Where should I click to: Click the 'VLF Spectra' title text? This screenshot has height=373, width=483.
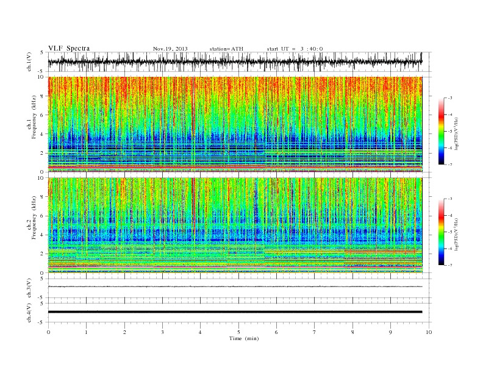point(69,48)
